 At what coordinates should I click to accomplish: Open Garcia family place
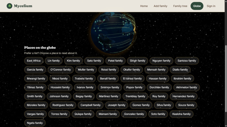click(x=35, y=70)
